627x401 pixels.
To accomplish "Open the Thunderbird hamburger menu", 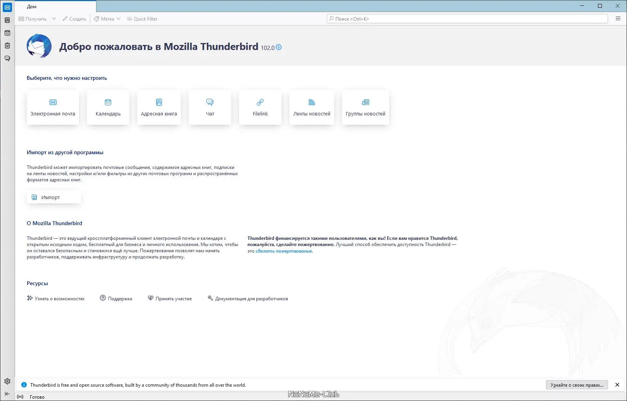I will pyautogui.click(x=618, y=19).
